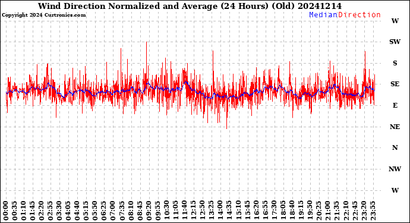This screenshot has height=223, width=410.
Task: Click the 02:20 time axis label
Action: click(x=42, y=211)
